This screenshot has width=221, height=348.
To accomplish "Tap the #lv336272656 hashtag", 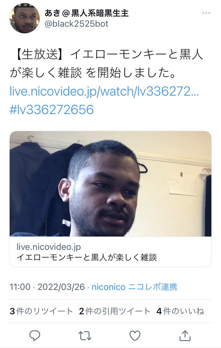I will tap(52, 110).
